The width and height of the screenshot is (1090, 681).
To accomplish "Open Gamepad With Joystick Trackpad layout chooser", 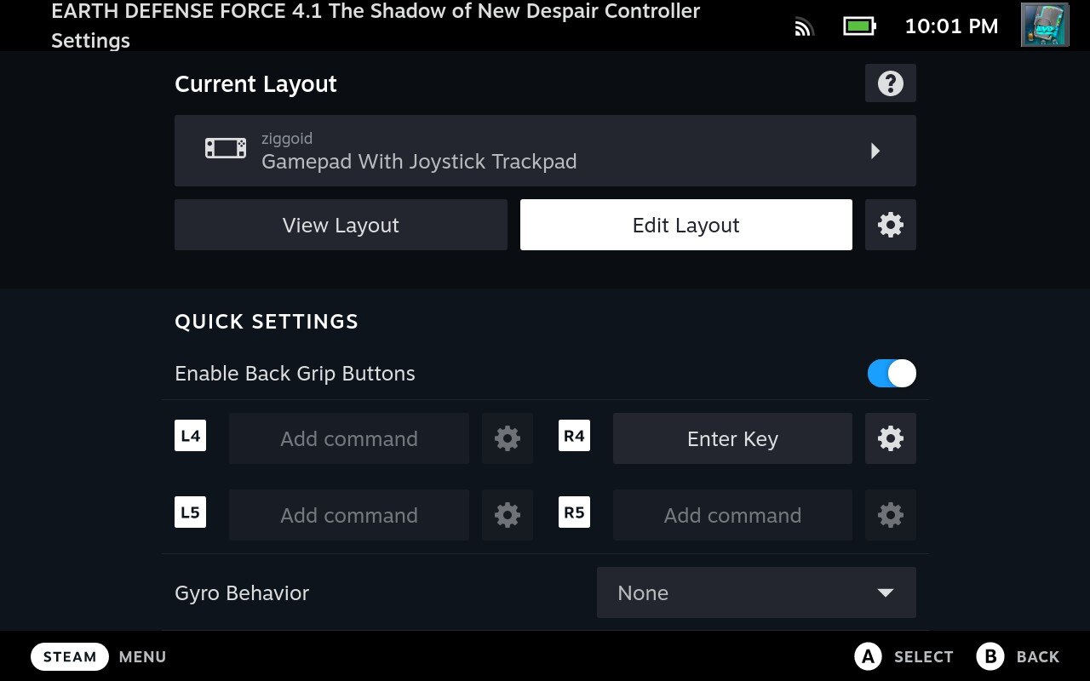I will tap(545, 151).
